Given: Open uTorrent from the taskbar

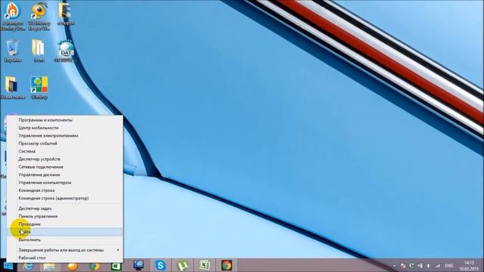Looking at the screenshot, I should (x=183, y=266).
